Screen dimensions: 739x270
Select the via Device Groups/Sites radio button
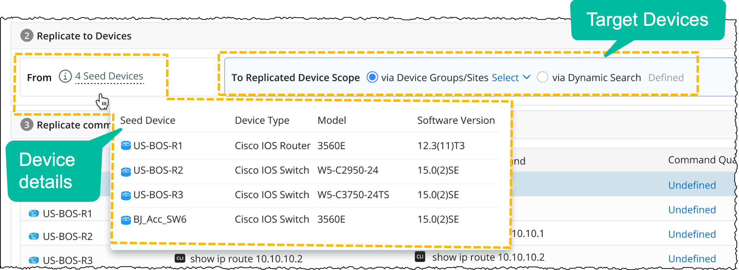[x=372, y=77]
